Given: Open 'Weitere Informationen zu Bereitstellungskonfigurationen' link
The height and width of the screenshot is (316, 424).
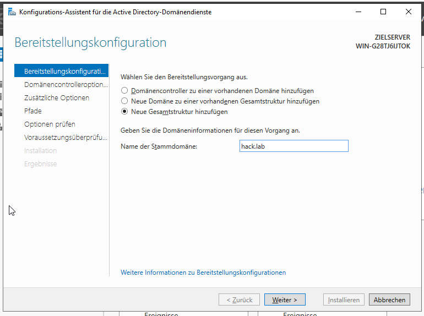Looking at the screenshot, I should click(x=203, y=273).
